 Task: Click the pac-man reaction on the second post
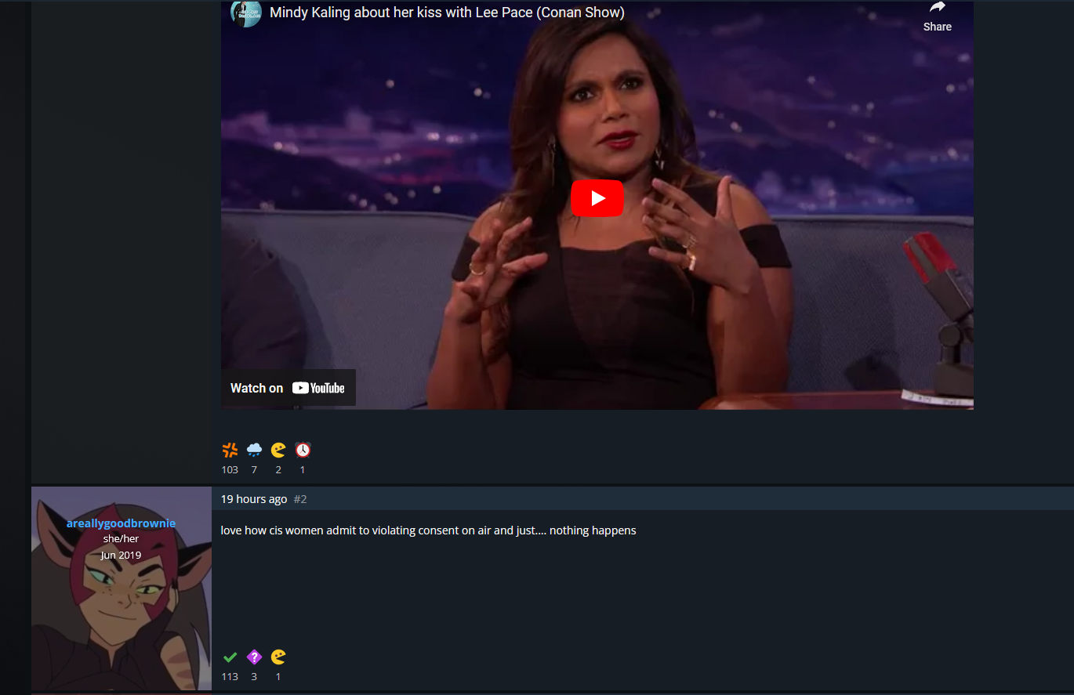[x=278, y=657]
